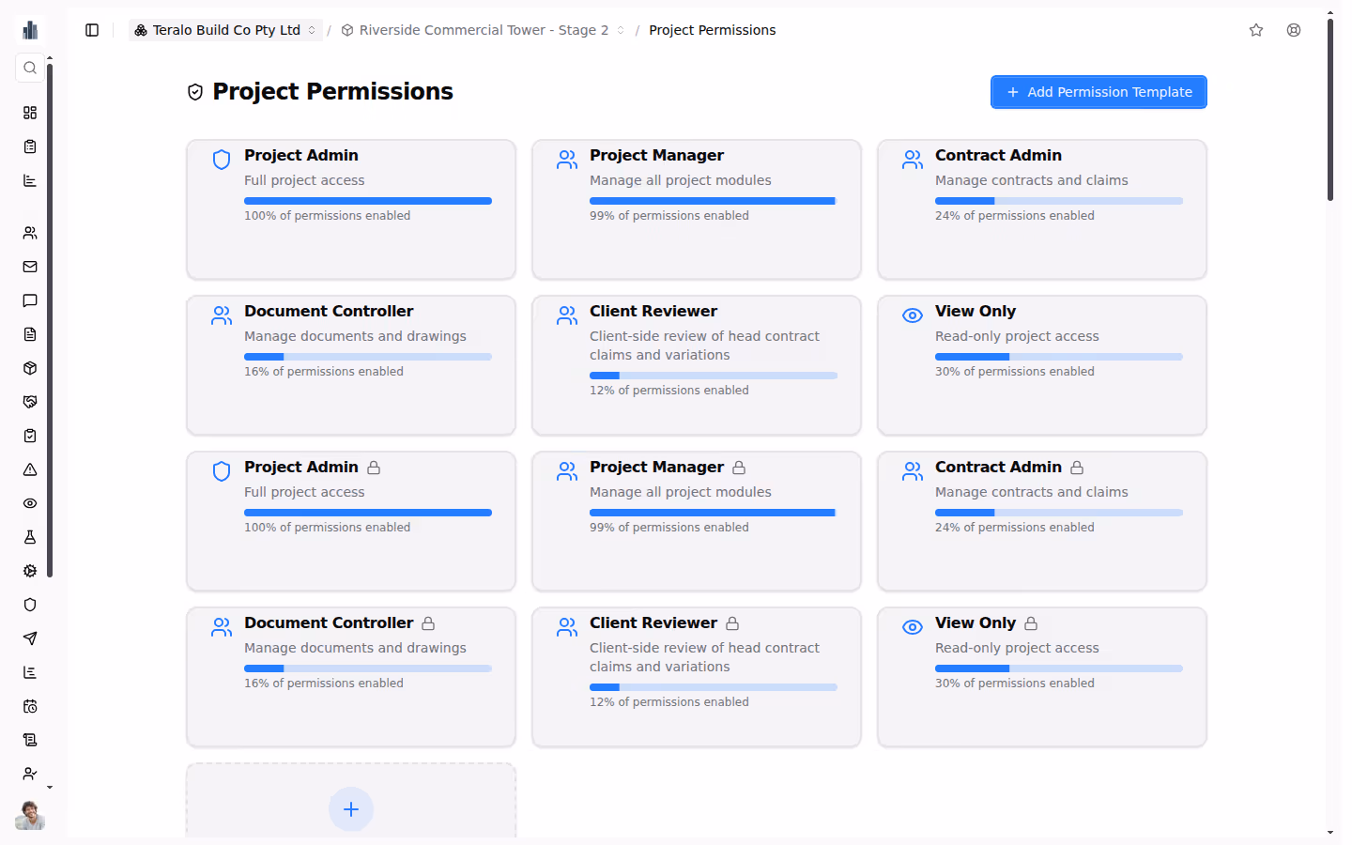The height and width of the screenshot is (845, 1352).
Task: Click the help lifebuoy icon in the header
Action: click(x=1294, y=30)
